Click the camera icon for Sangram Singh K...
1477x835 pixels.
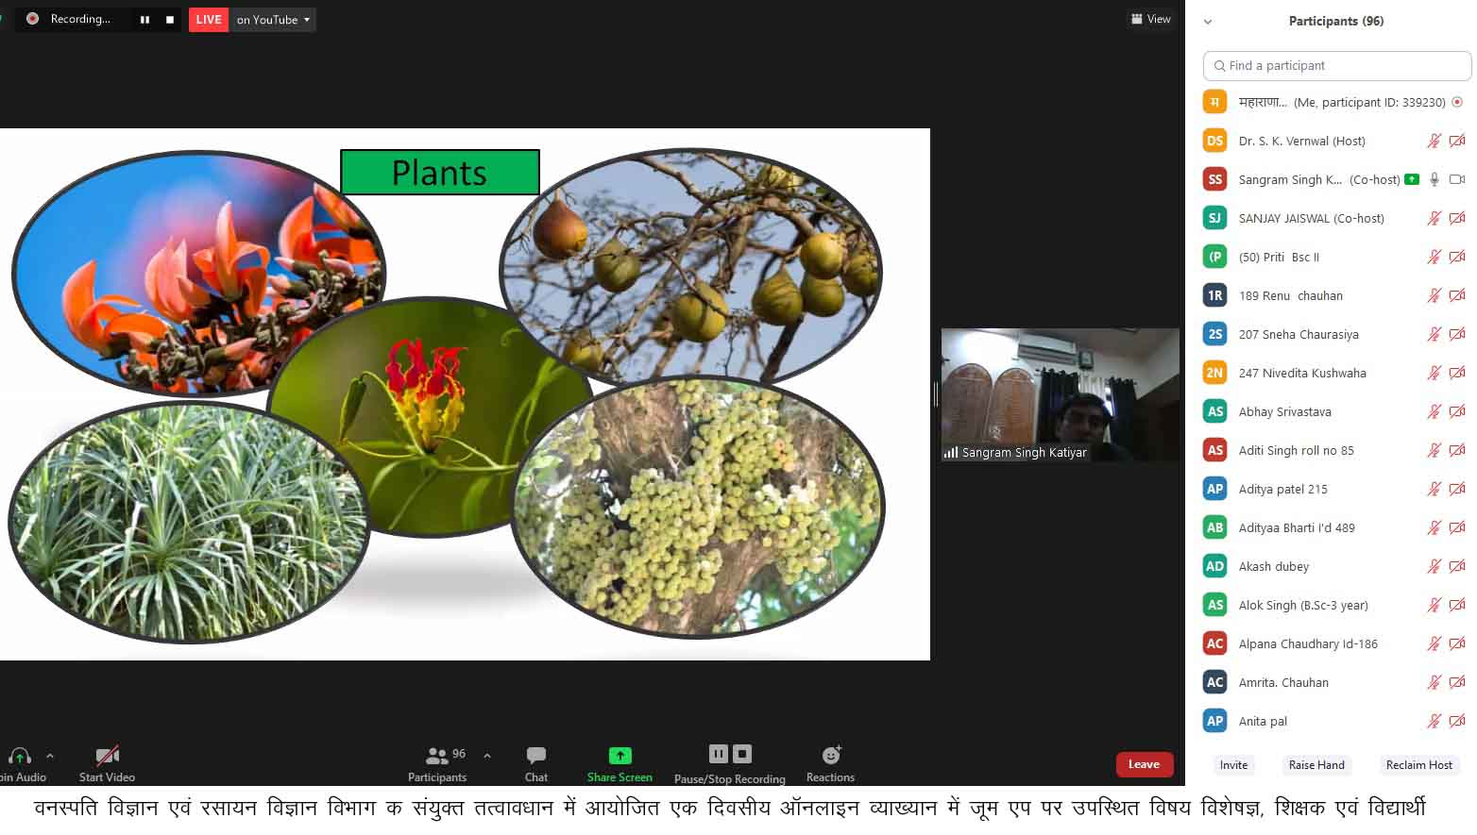[x=1457, y=179]
